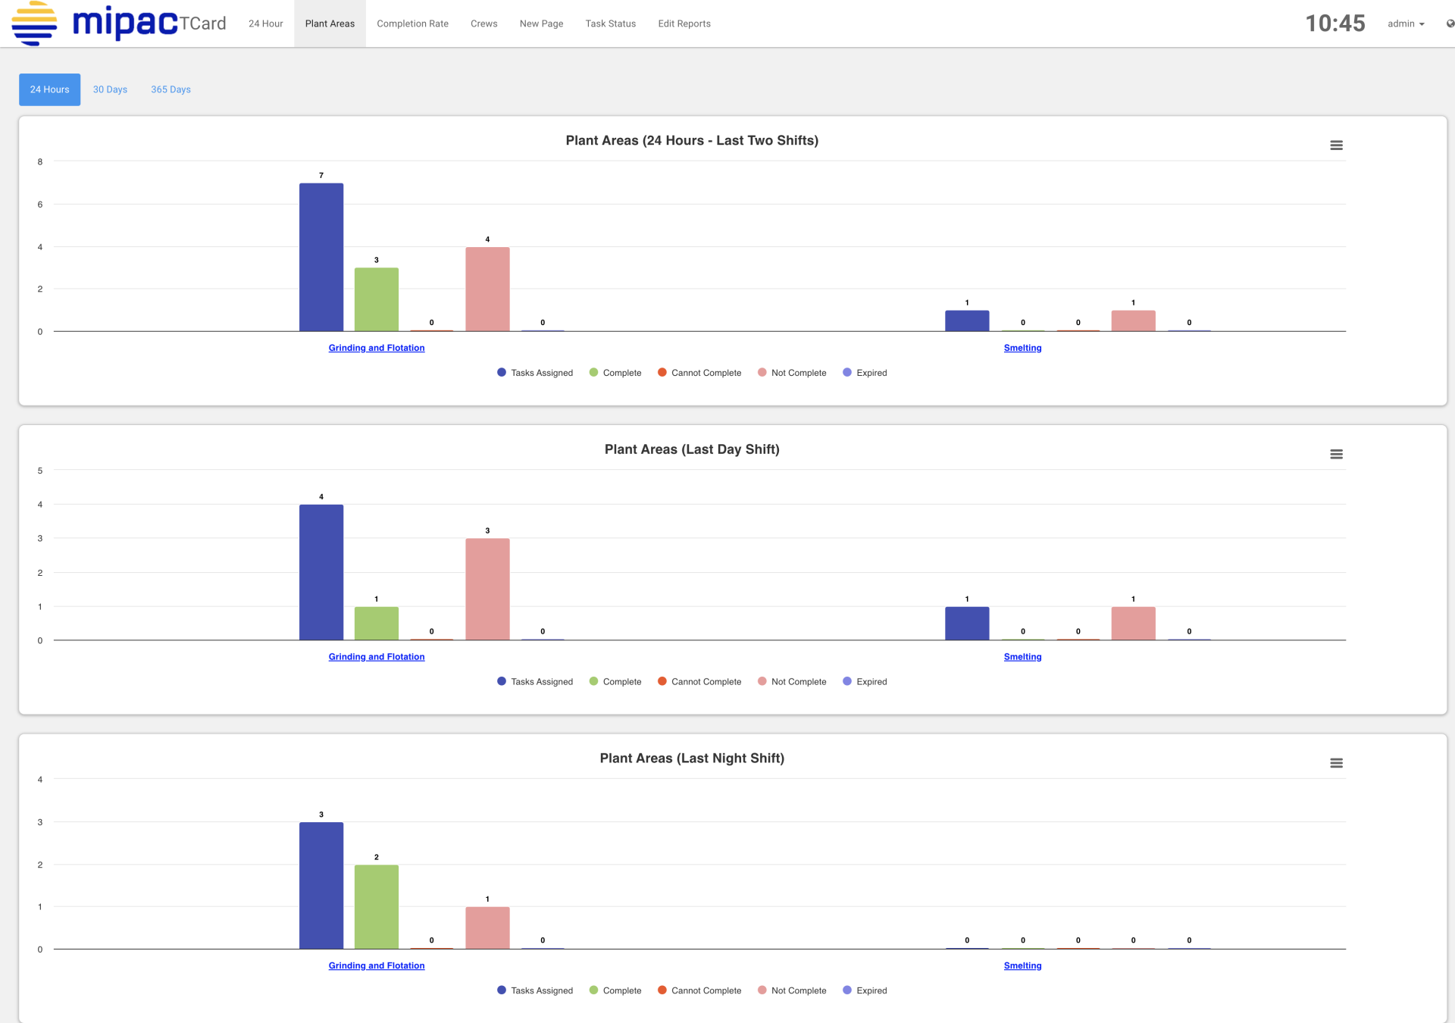Open the Completion Rate page
The image size is (1455, 1023).
(x=412, y=23)
